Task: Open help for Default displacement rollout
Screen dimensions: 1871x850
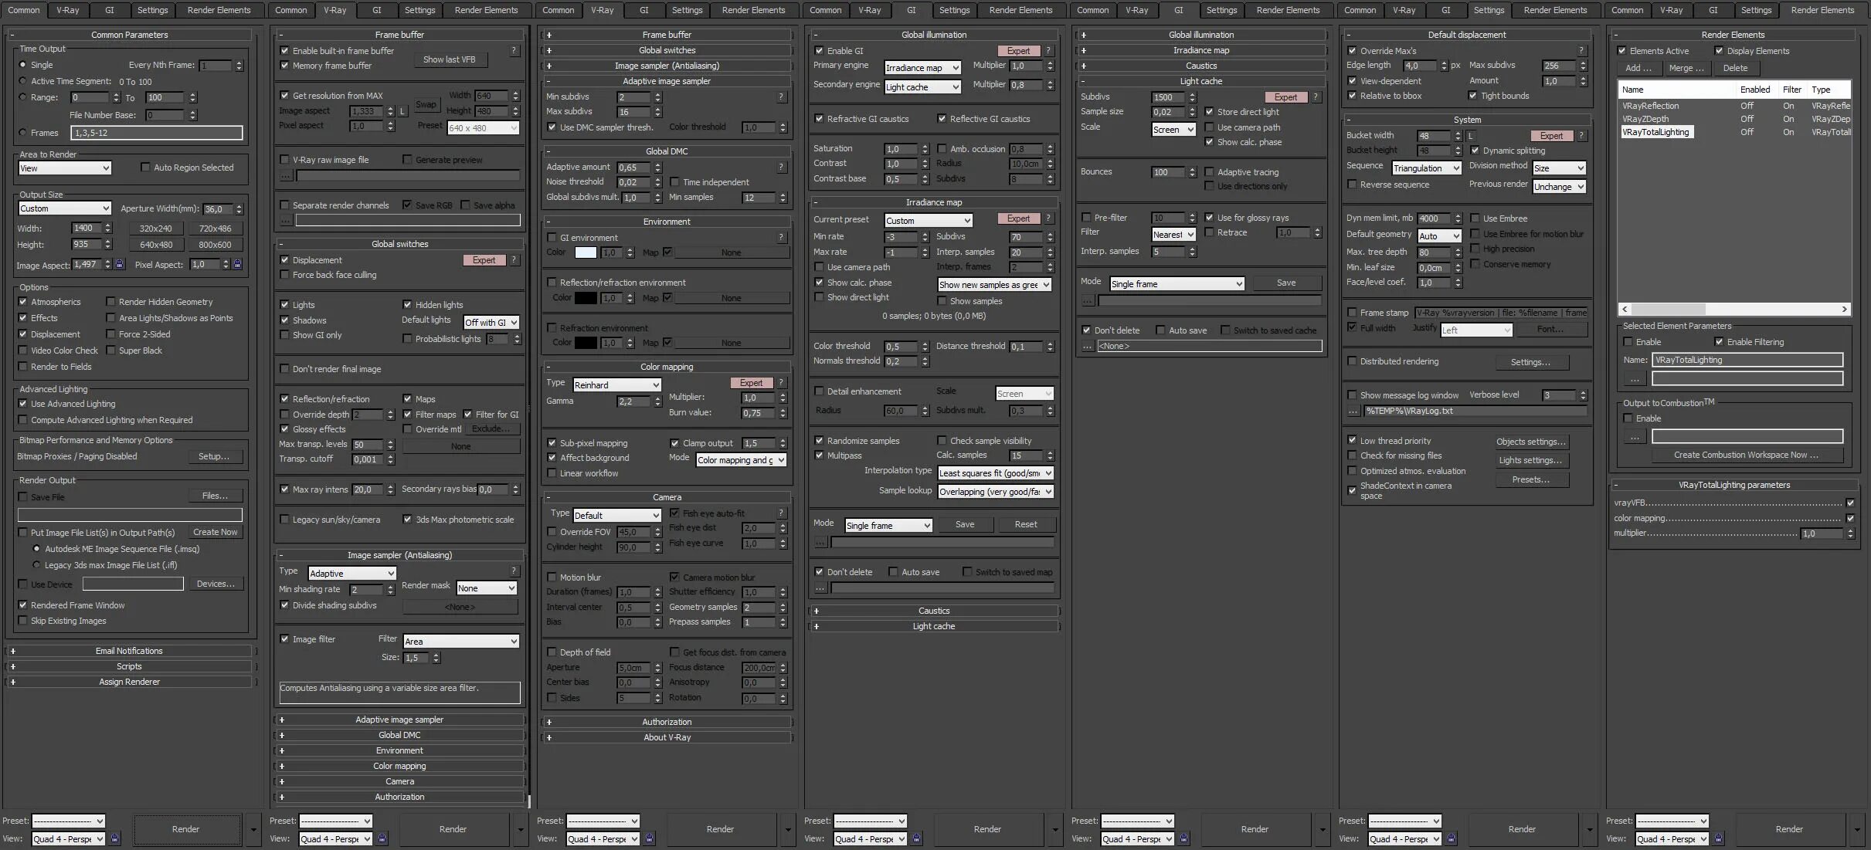Action: (1581, 50)
